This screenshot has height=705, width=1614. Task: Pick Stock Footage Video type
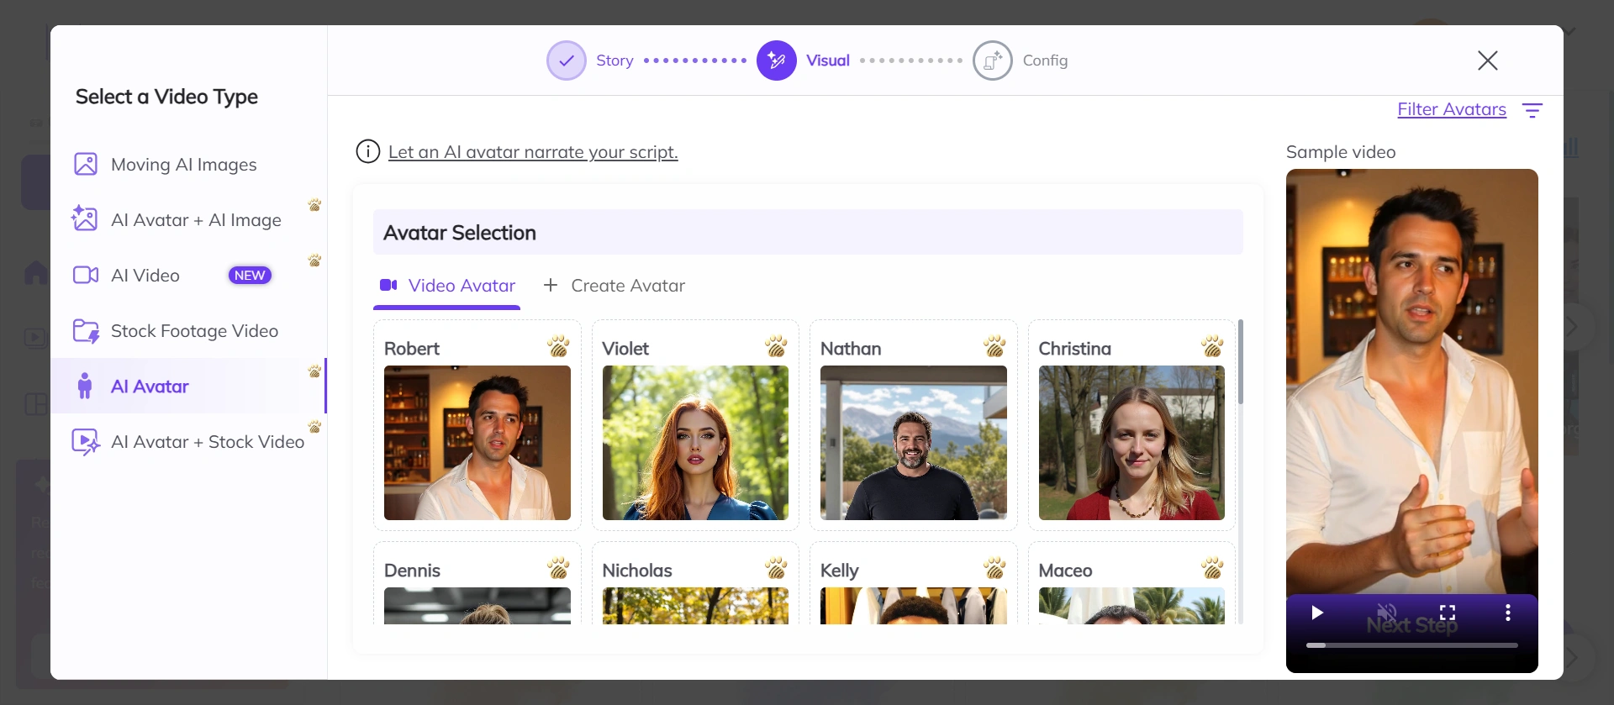click(188, 331)
